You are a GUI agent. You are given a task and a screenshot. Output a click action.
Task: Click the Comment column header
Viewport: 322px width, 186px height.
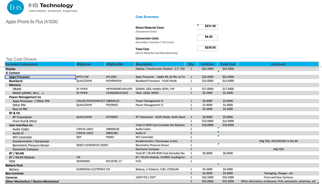tap(278, 64)
